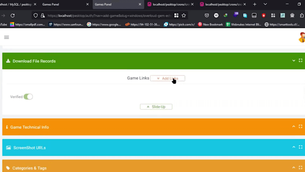This screenshot has width=305, height=172.
Task: Click the browser address bar URL
Action: click(109, 16)
